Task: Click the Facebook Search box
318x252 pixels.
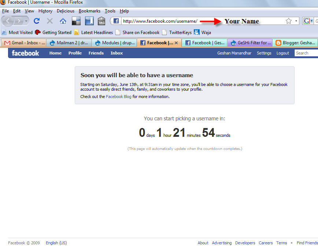Action: [x=306, y=53]
